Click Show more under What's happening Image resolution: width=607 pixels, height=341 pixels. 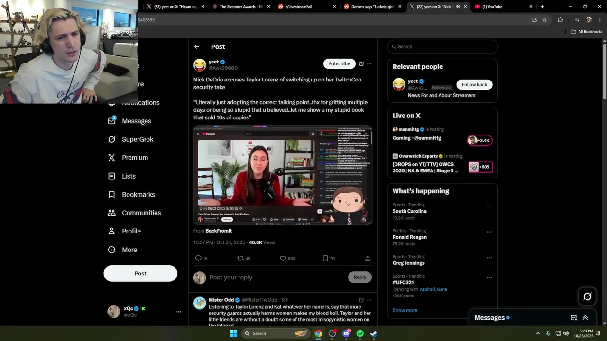click(405, 311)
